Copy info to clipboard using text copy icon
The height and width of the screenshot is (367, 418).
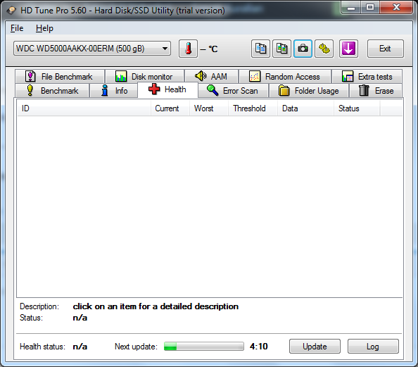(260, 49)
